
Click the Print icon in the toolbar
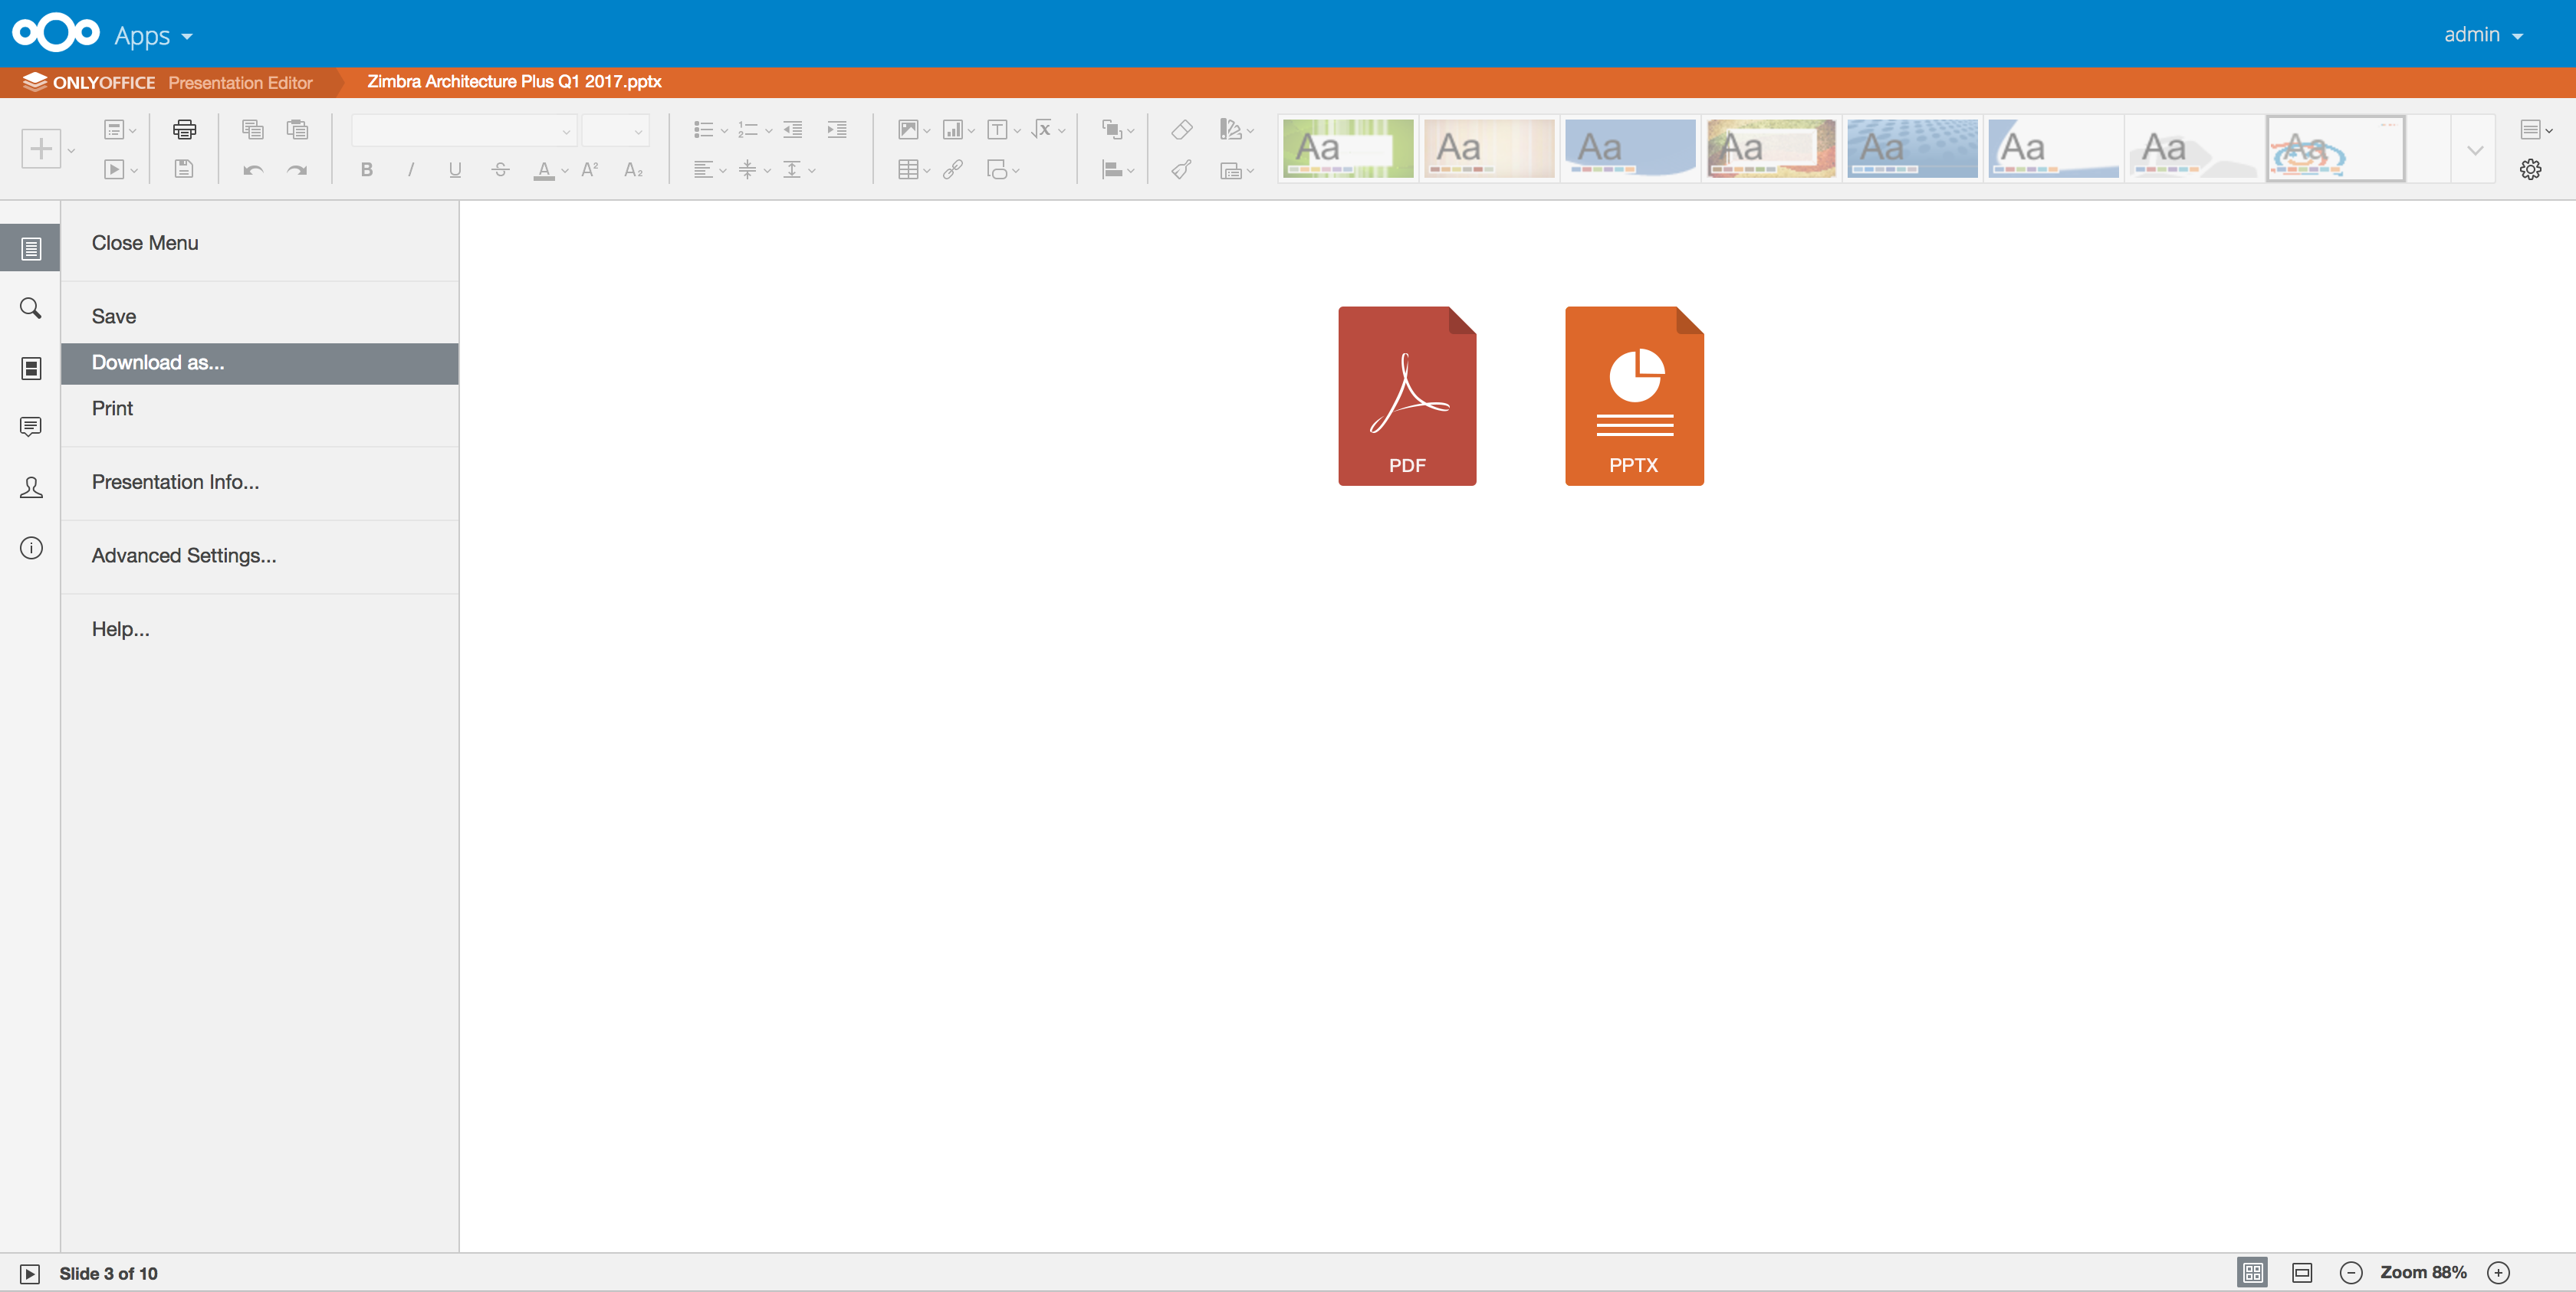click(184, 129)
